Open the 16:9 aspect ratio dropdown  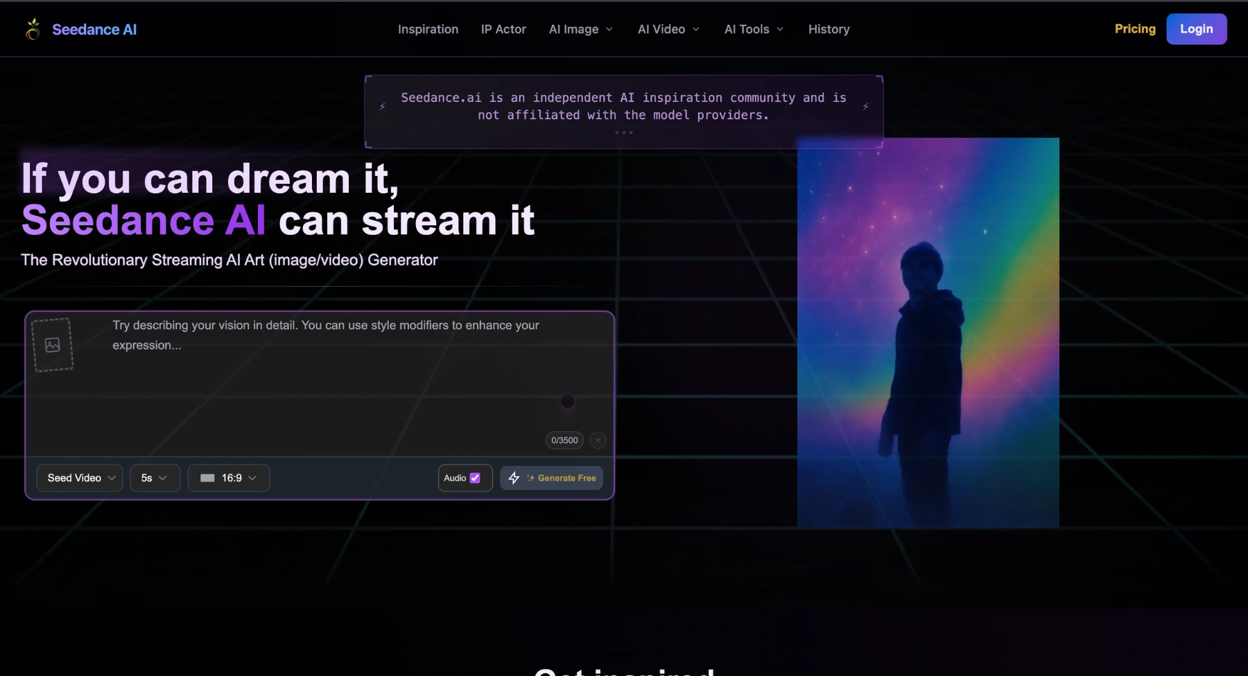tap(229, 478)
